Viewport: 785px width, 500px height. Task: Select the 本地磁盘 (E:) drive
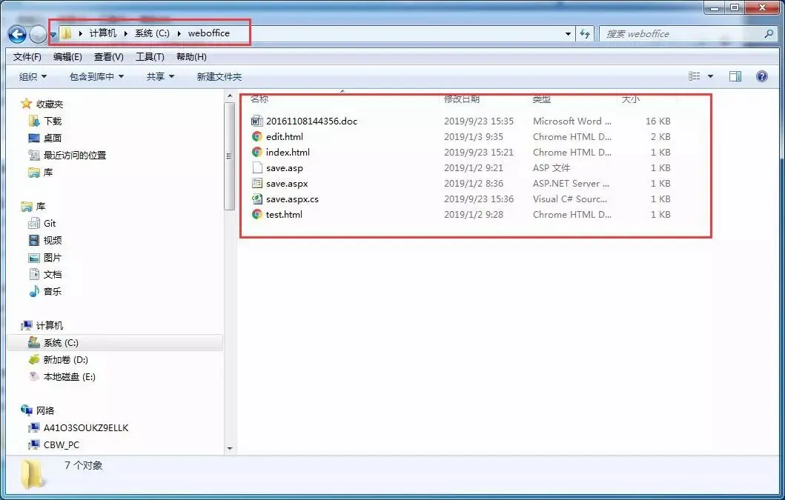70,377
